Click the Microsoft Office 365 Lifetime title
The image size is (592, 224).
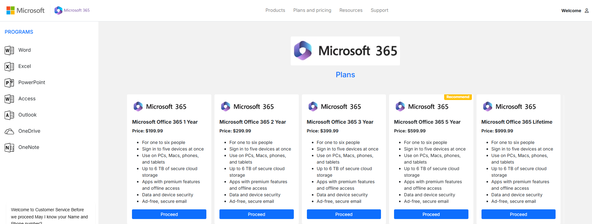click(x=517, y=122)
